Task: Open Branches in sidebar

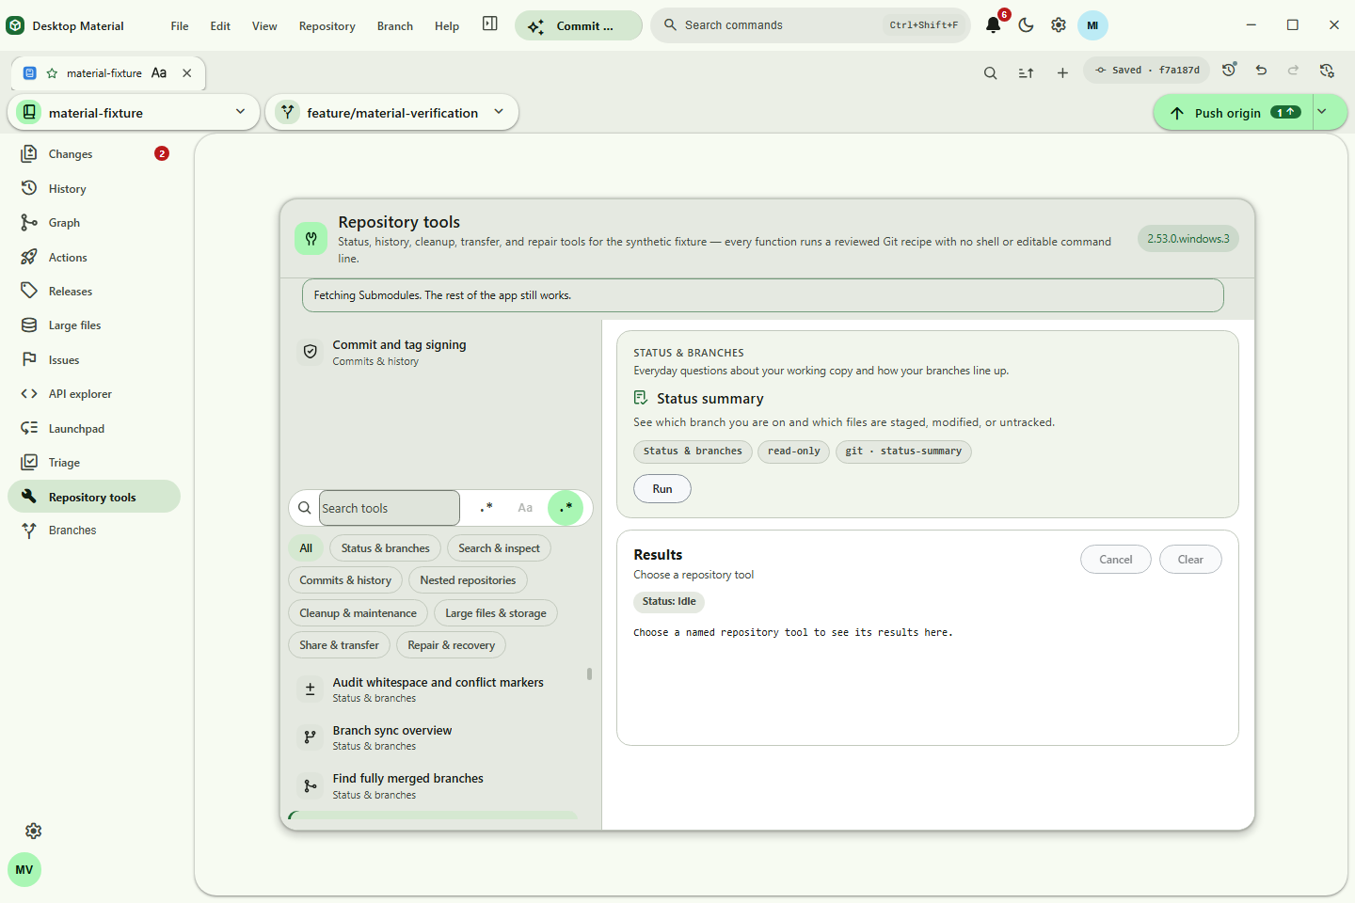Action: click(x=94, y=531)
